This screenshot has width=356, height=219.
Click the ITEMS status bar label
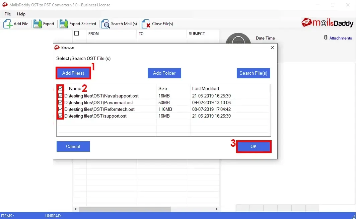7,216
